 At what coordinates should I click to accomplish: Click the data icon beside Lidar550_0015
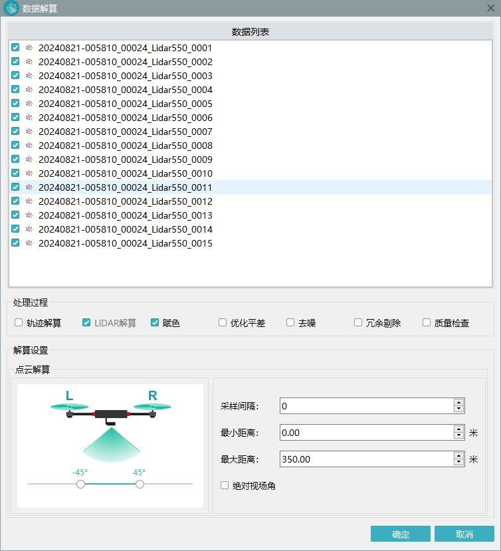(x=29, y=243)
